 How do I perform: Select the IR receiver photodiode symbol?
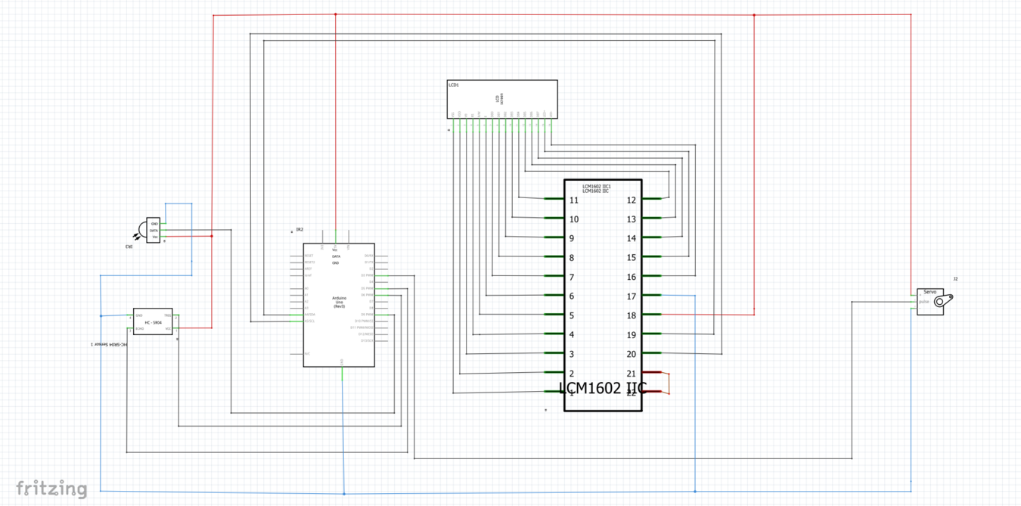pos(144,228)
